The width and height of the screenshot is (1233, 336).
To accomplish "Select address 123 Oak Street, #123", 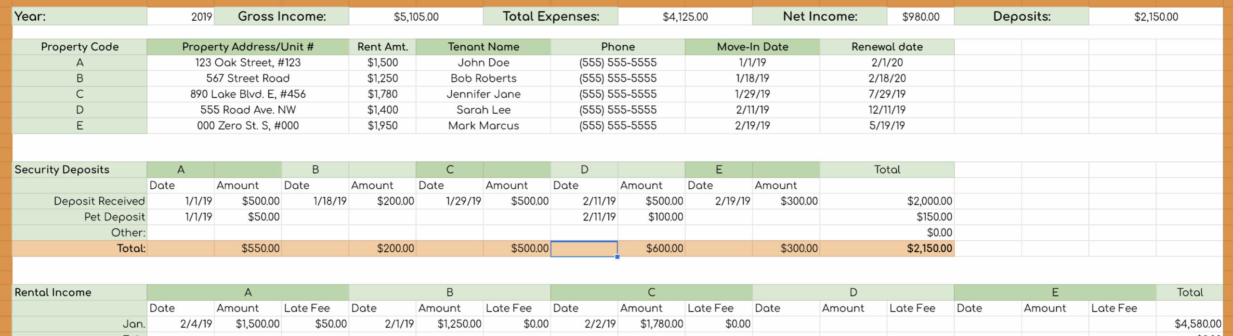I will [248, 63].
